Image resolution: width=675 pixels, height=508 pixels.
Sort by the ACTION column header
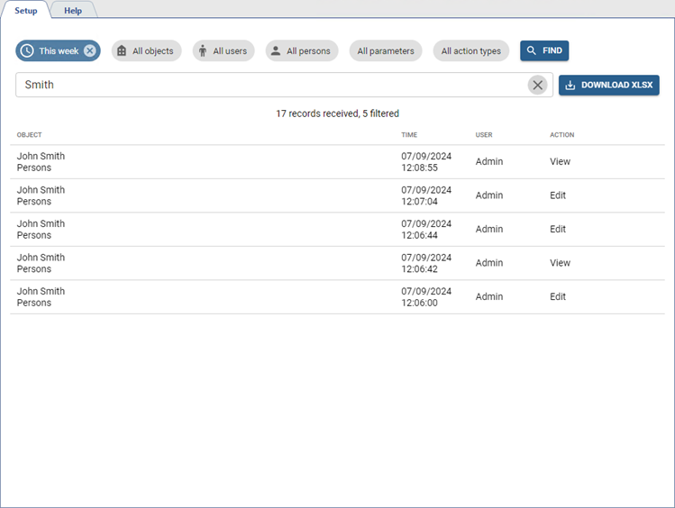(x=561, y=135)
